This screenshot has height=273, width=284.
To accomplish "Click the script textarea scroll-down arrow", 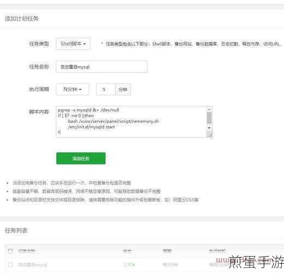I will pos(209,128).
